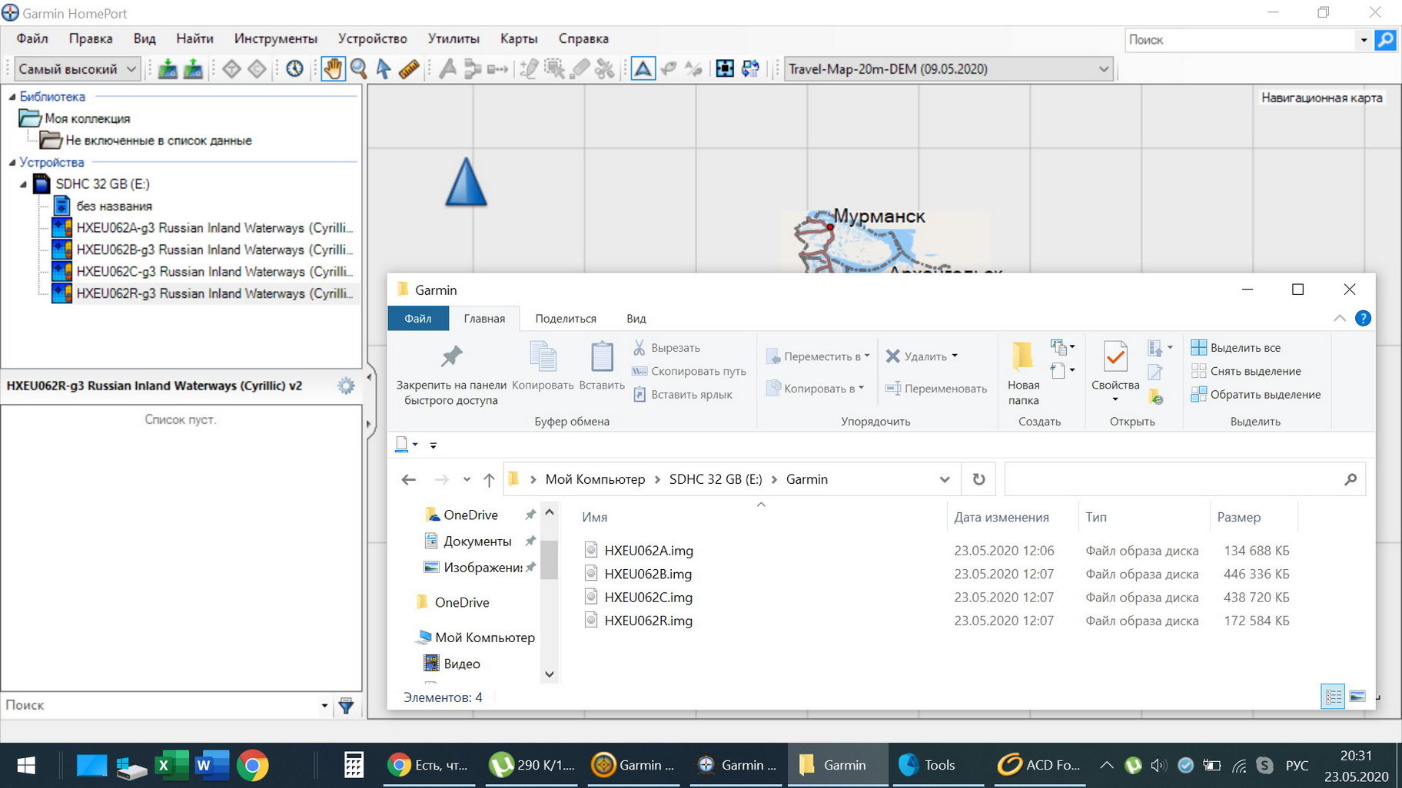Click the map swap arrows icon

tap(751, 69)
